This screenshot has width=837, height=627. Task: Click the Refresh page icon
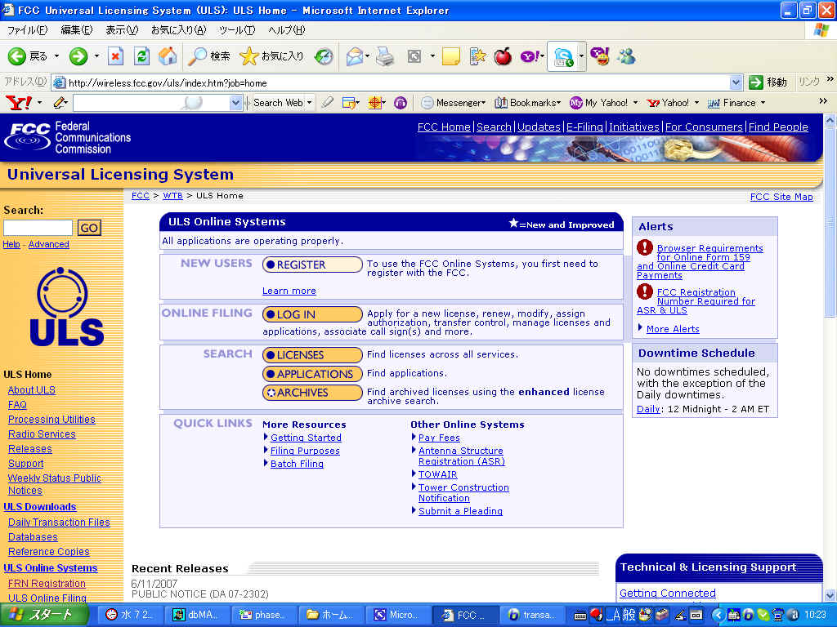[x=141, y=56]
